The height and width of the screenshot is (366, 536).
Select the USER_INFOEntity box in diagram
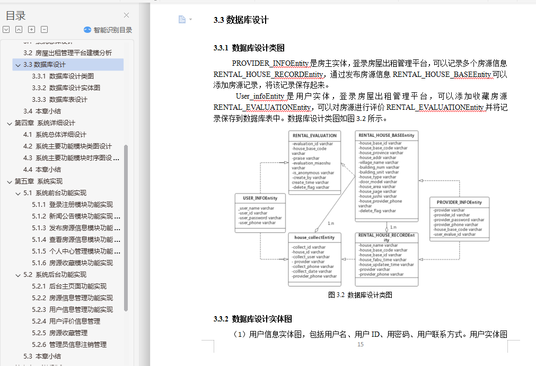[x=260, y=213]
